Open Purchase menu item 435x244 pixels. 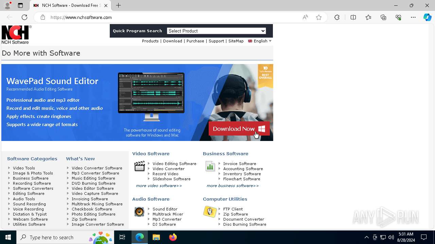click(x=195, y=41)
